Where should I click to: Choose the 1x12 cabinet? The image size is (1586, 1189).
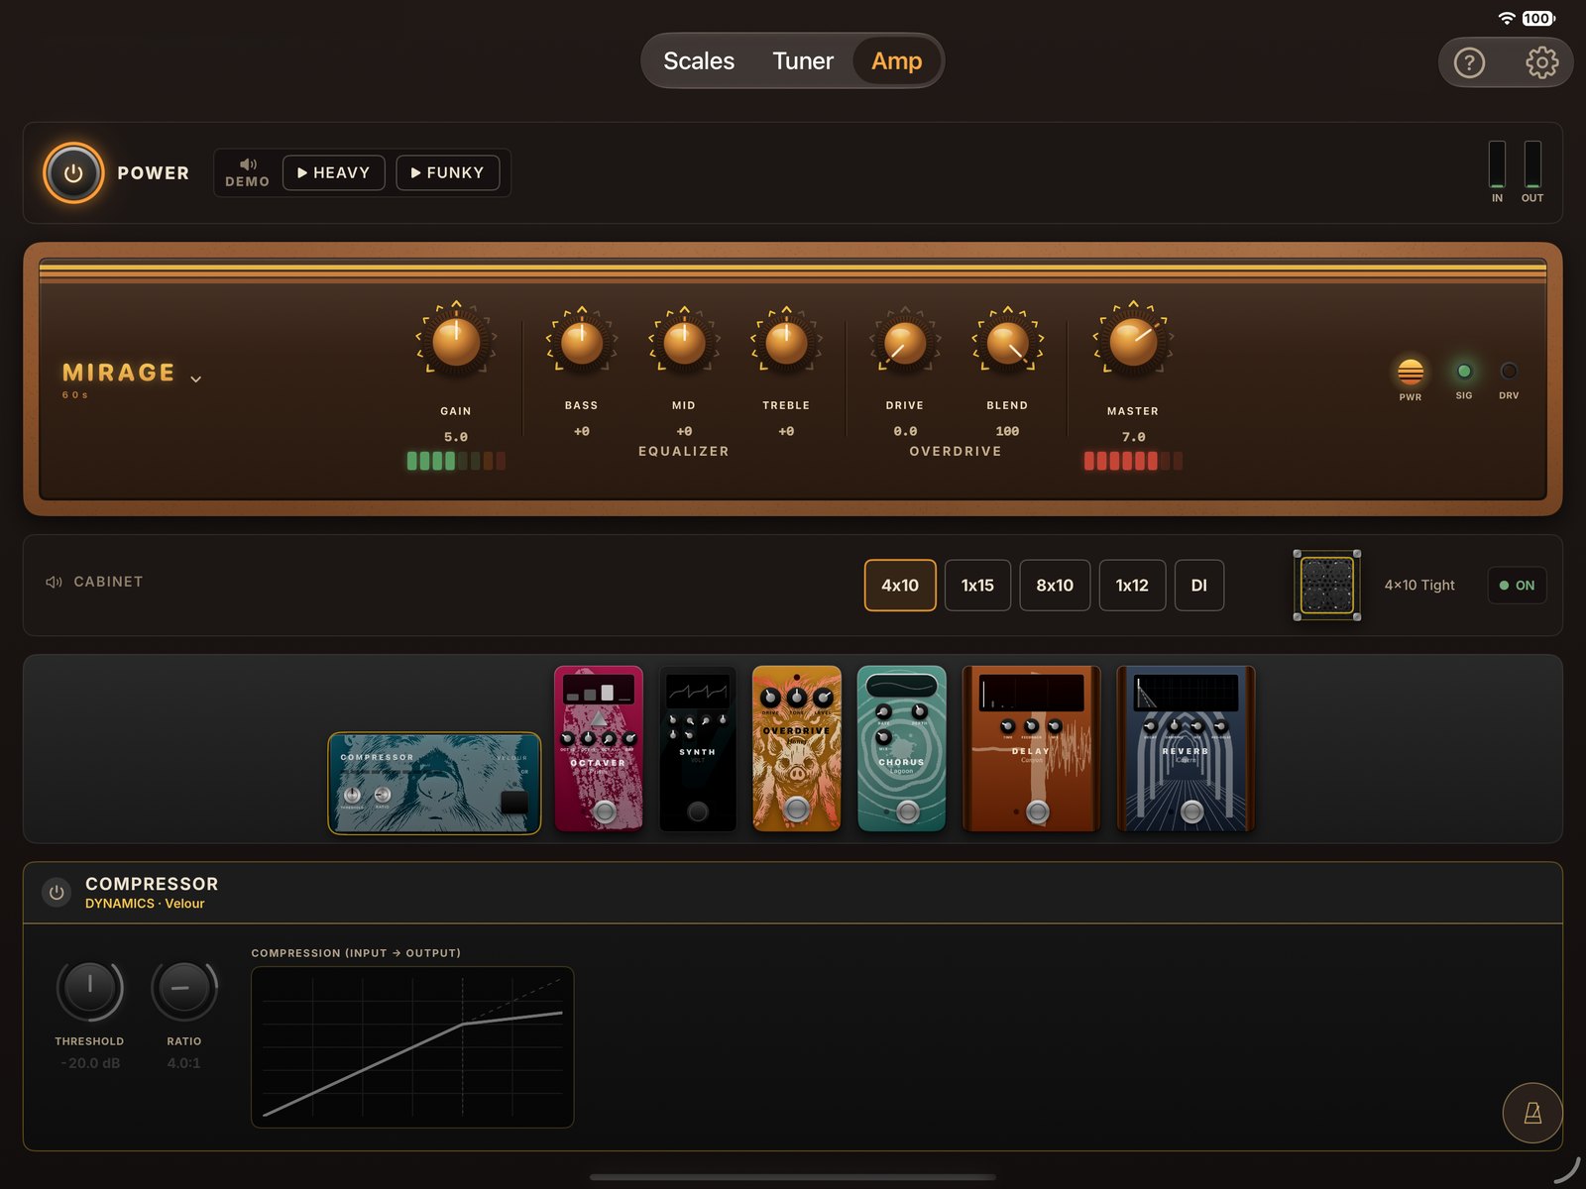click(x=1132, y=585)
